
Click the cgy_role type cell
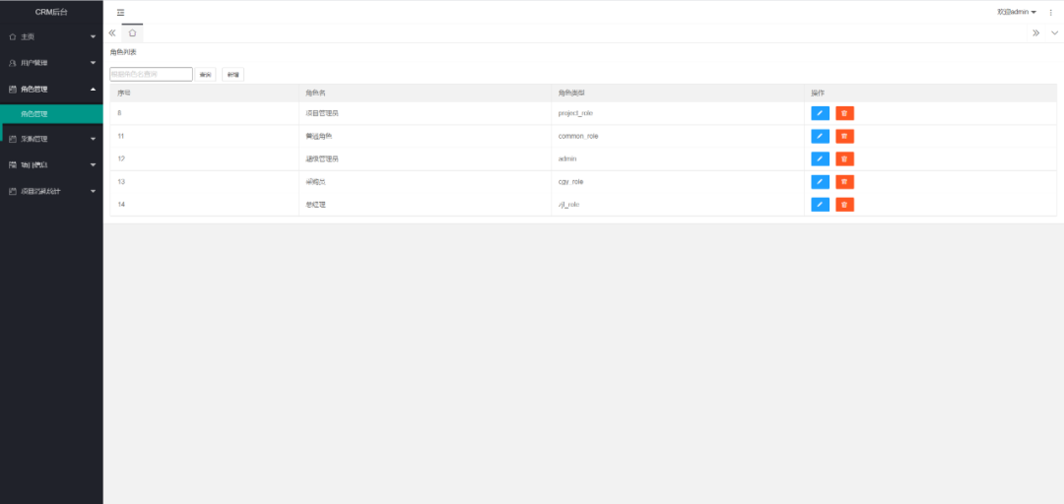pyautogui.click(x=678, y=182)
